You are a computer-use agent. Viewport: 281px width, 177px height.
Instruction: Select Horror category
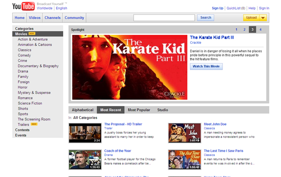pos(22,87)
